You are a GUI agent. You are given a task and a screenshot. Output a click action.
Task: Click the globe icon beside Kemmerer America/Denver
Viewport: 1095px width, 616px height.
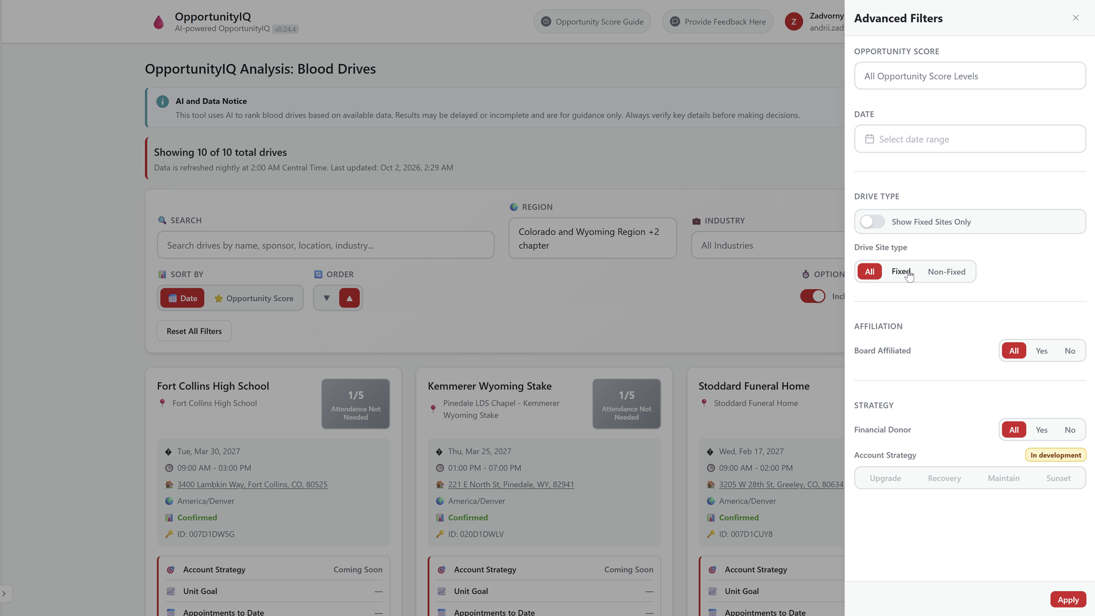[440, 501]
